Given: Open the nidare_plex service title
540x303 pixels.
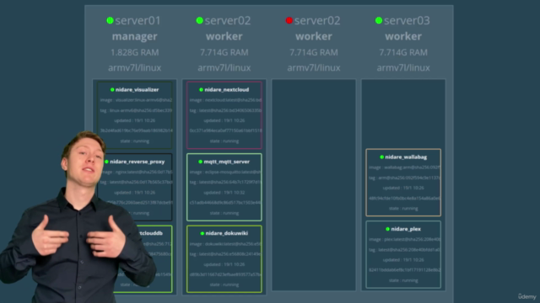Looking at the screenshot, I should click(x=406, y=229).
